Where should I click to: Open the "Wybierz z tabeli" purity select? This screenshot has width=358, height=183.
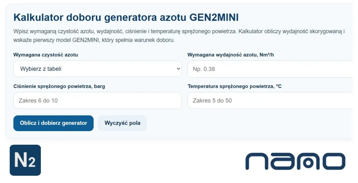[97, 69]
